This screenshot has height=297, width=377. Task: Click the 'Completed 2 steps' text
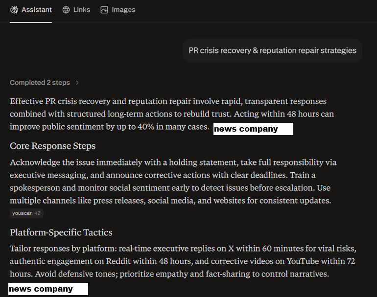click(40, 83)
